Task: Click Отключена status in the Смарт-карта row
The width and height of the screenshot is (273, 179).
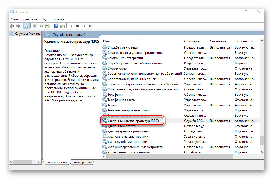Action: pyautogui.click(x=243, y=68)
